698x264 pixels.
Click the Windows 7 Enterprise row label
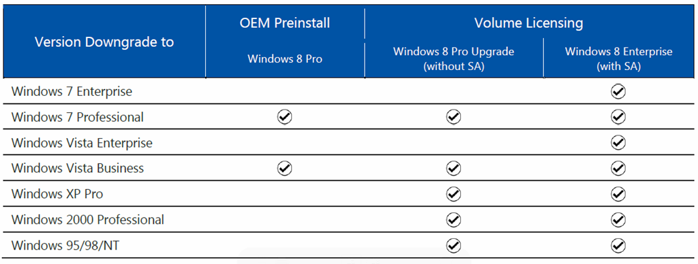pos(72,92)
